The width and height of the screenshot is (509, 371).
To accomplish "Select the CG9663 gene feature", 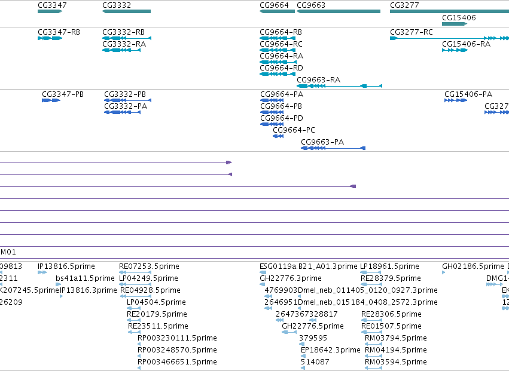I will click(339, 11).
